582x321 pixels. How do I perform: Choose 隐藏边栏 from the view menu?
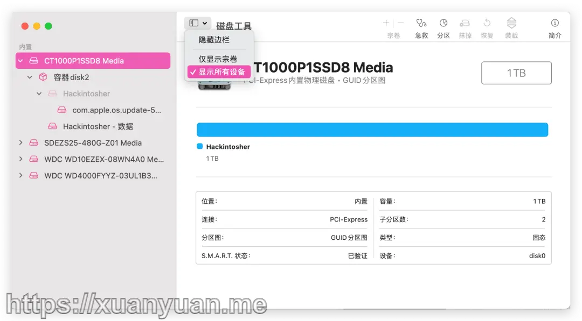point(214,40)
